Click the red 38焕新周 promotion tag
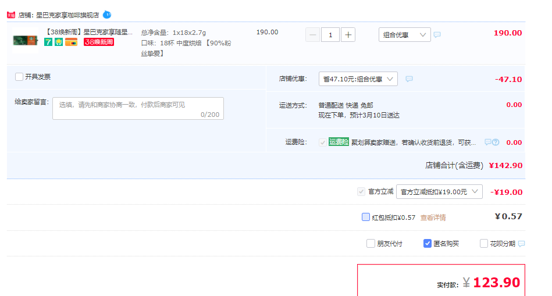Image resolution: width=552 pixels, height=296 pixels. [x=98, y=42]
